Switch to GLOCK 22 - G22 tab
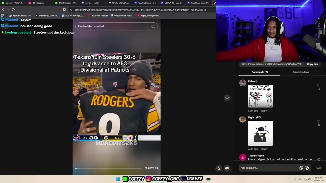326x183 pixels. click(x=172, y=3)
